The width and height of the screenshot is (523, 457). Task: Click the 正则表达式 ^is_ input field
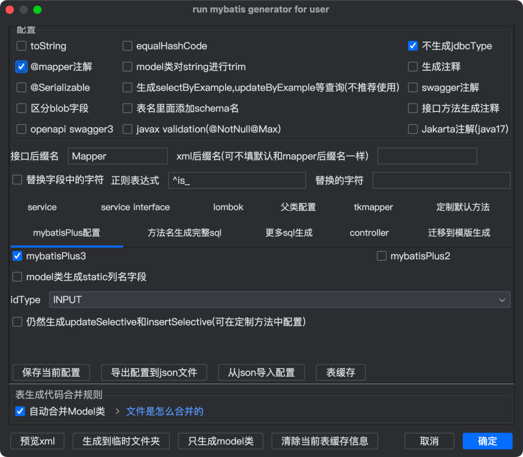coord(237,180)
